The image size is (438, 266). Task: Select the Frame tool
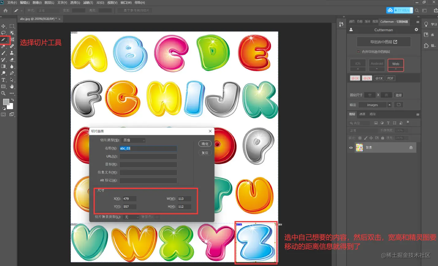(12, 39)
